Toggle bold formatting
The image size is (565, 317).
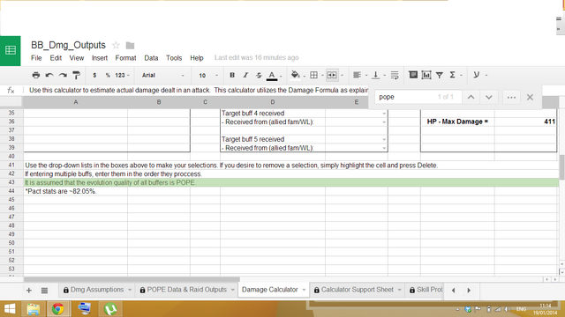[232, 75]
